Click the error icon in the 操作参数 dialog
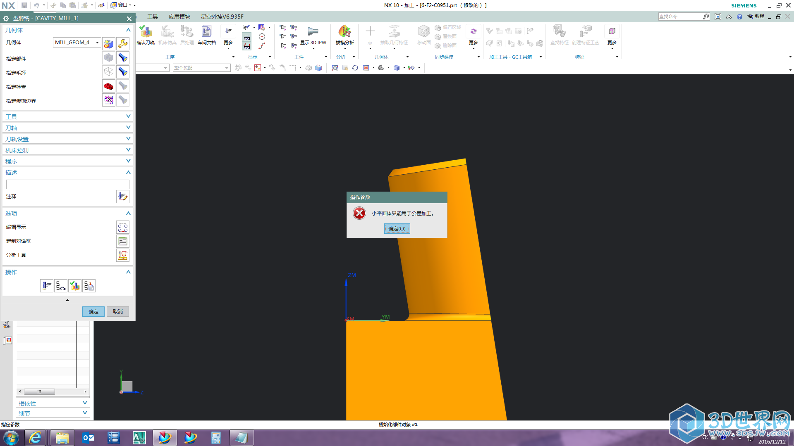Screen dimensions: 794x446 (359, 214)
